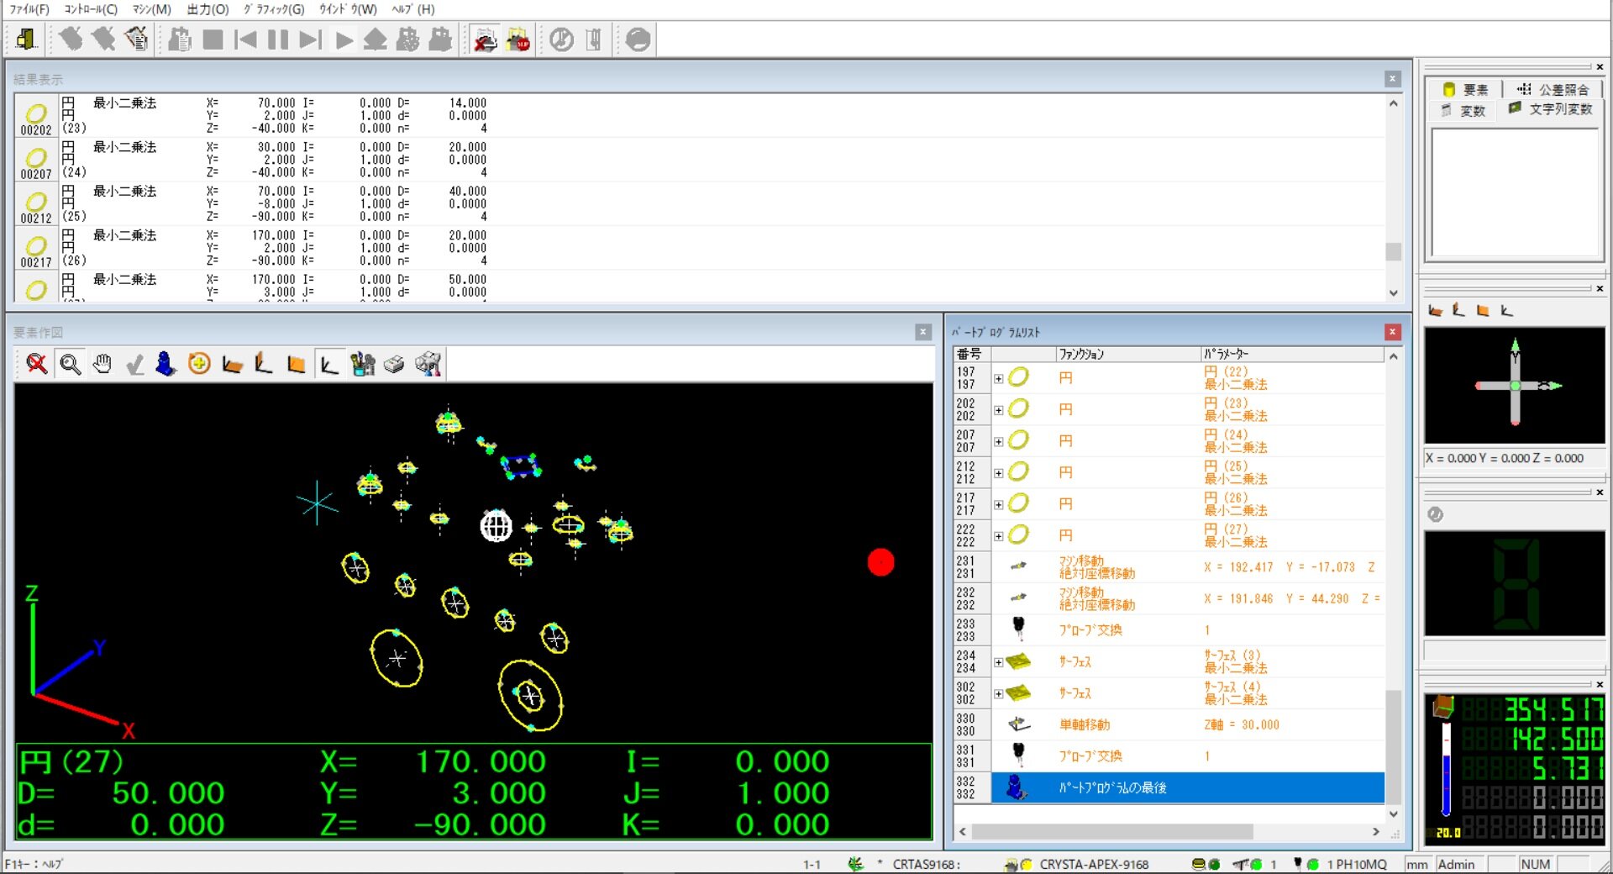Switch to the 変数 tab
The width and height of the screenshot is (1613, 874).
point(1463,110)
